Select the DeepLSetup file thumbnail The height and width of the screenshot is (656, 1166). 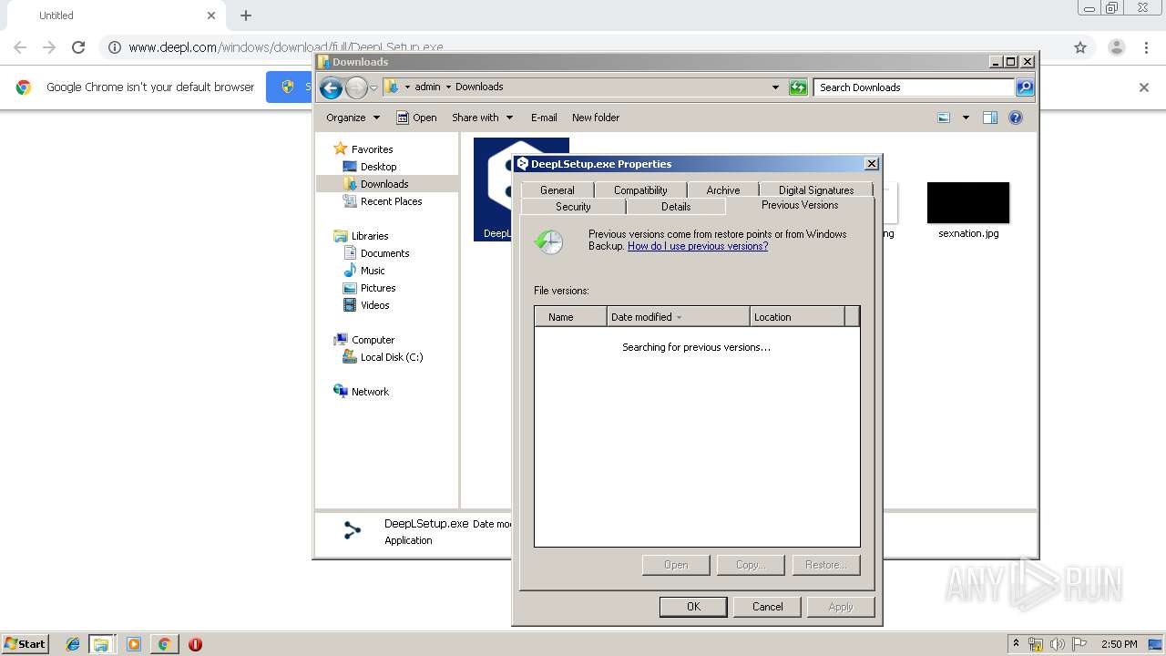point(494,189)
